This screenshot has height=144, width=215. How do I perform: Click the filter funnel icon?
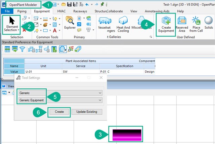pyautogui.click(x=23, y=49)
